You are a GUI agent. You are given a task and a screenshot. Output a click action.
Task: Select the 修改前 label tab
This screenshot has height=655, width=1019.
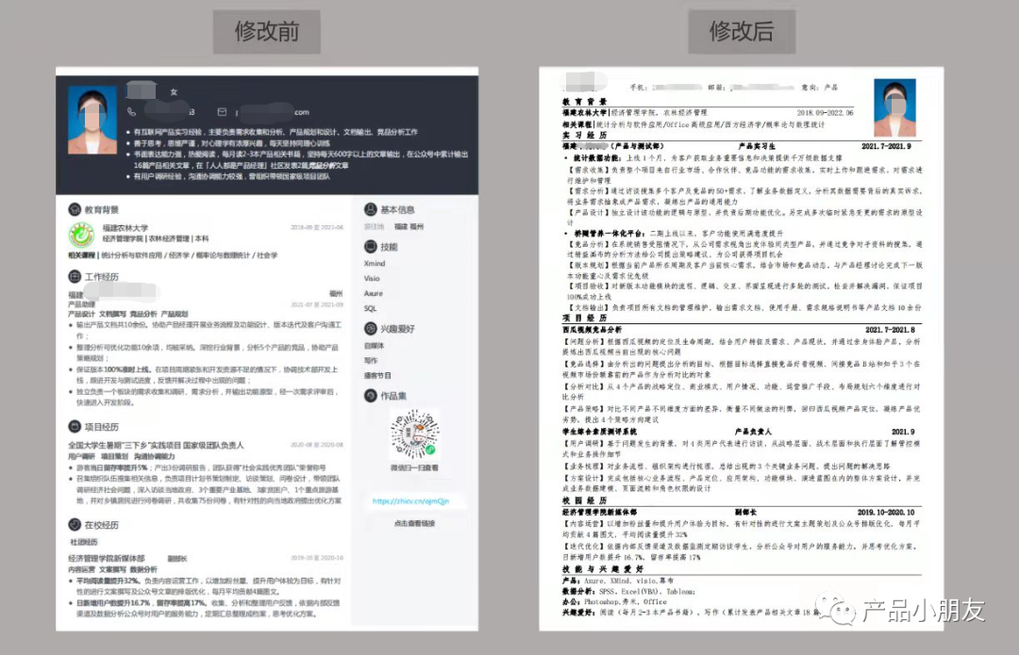tap(266, 32)
